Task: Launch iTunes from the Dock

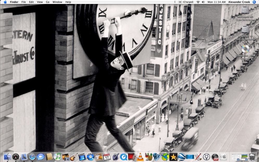Action: 58,157
